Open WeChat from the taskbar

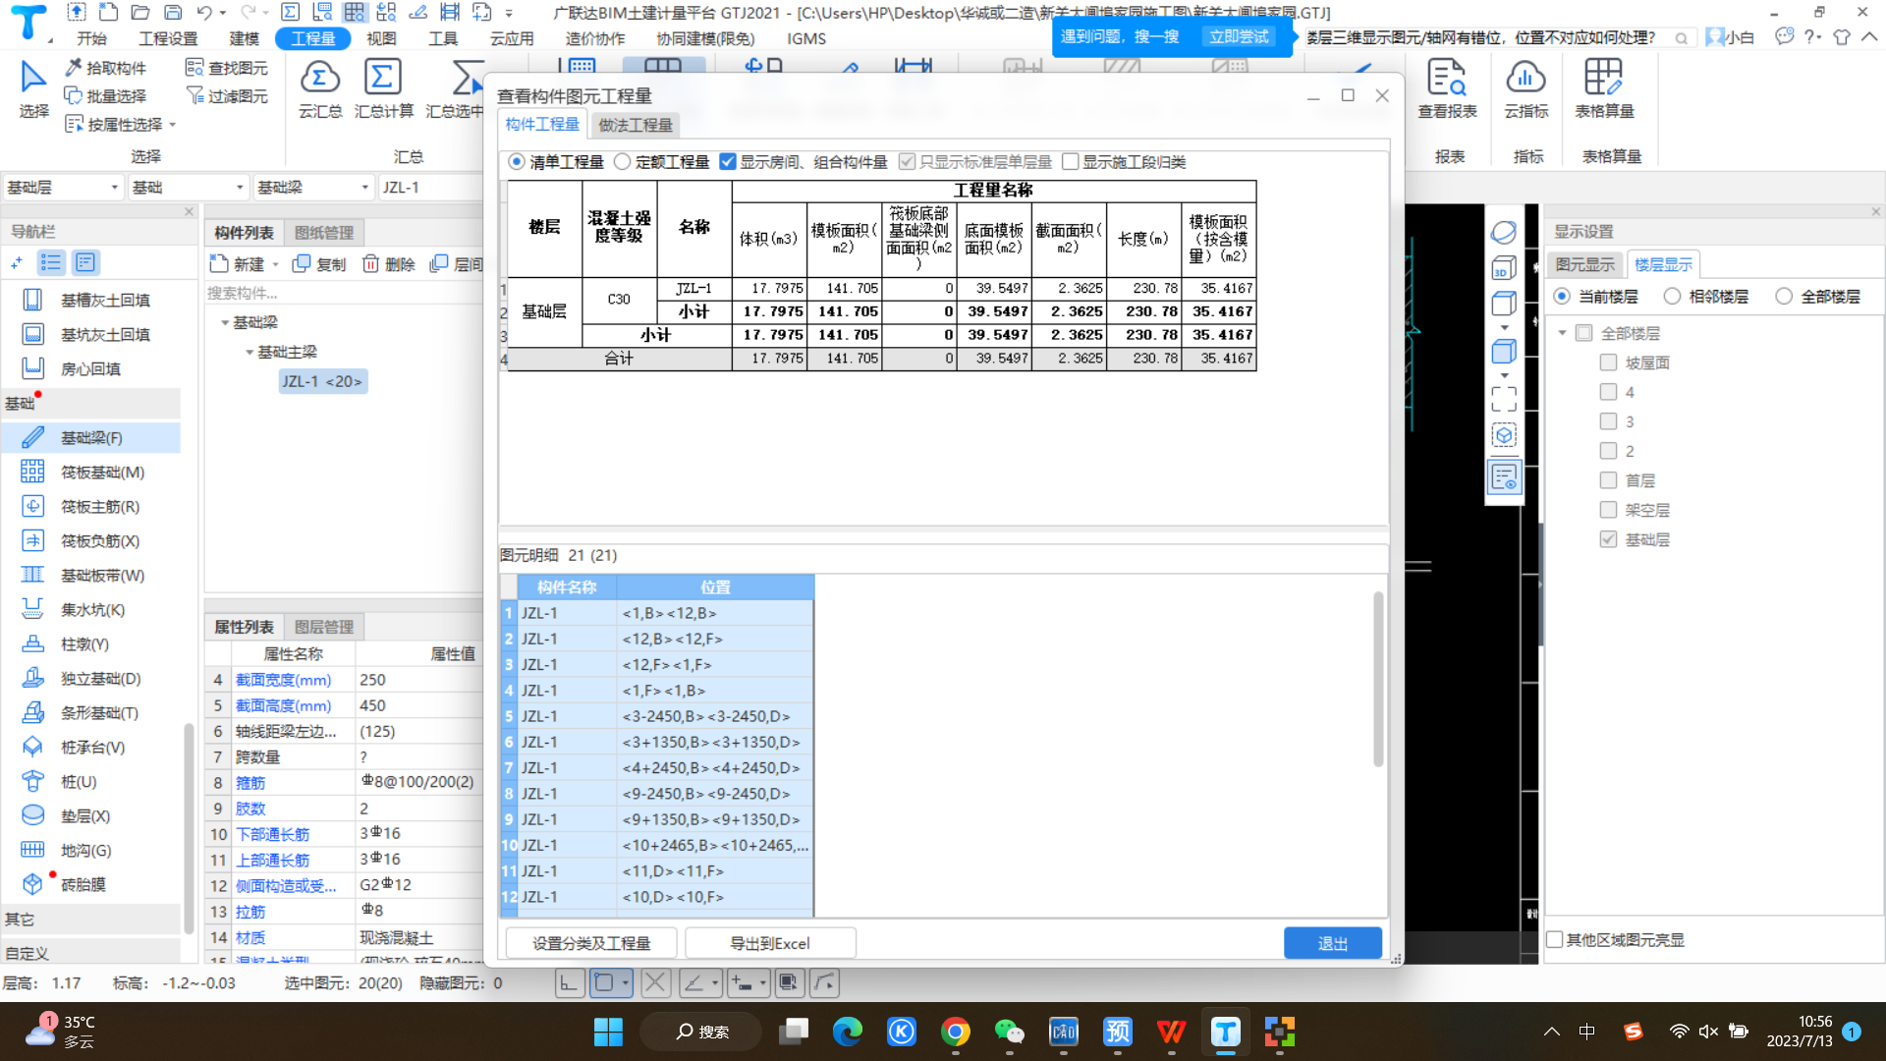[x=1009, y=1032]
